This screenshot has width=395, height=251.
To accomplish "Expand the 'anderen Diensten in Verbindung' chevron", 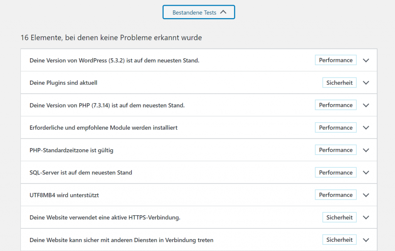I will [366, 240].
